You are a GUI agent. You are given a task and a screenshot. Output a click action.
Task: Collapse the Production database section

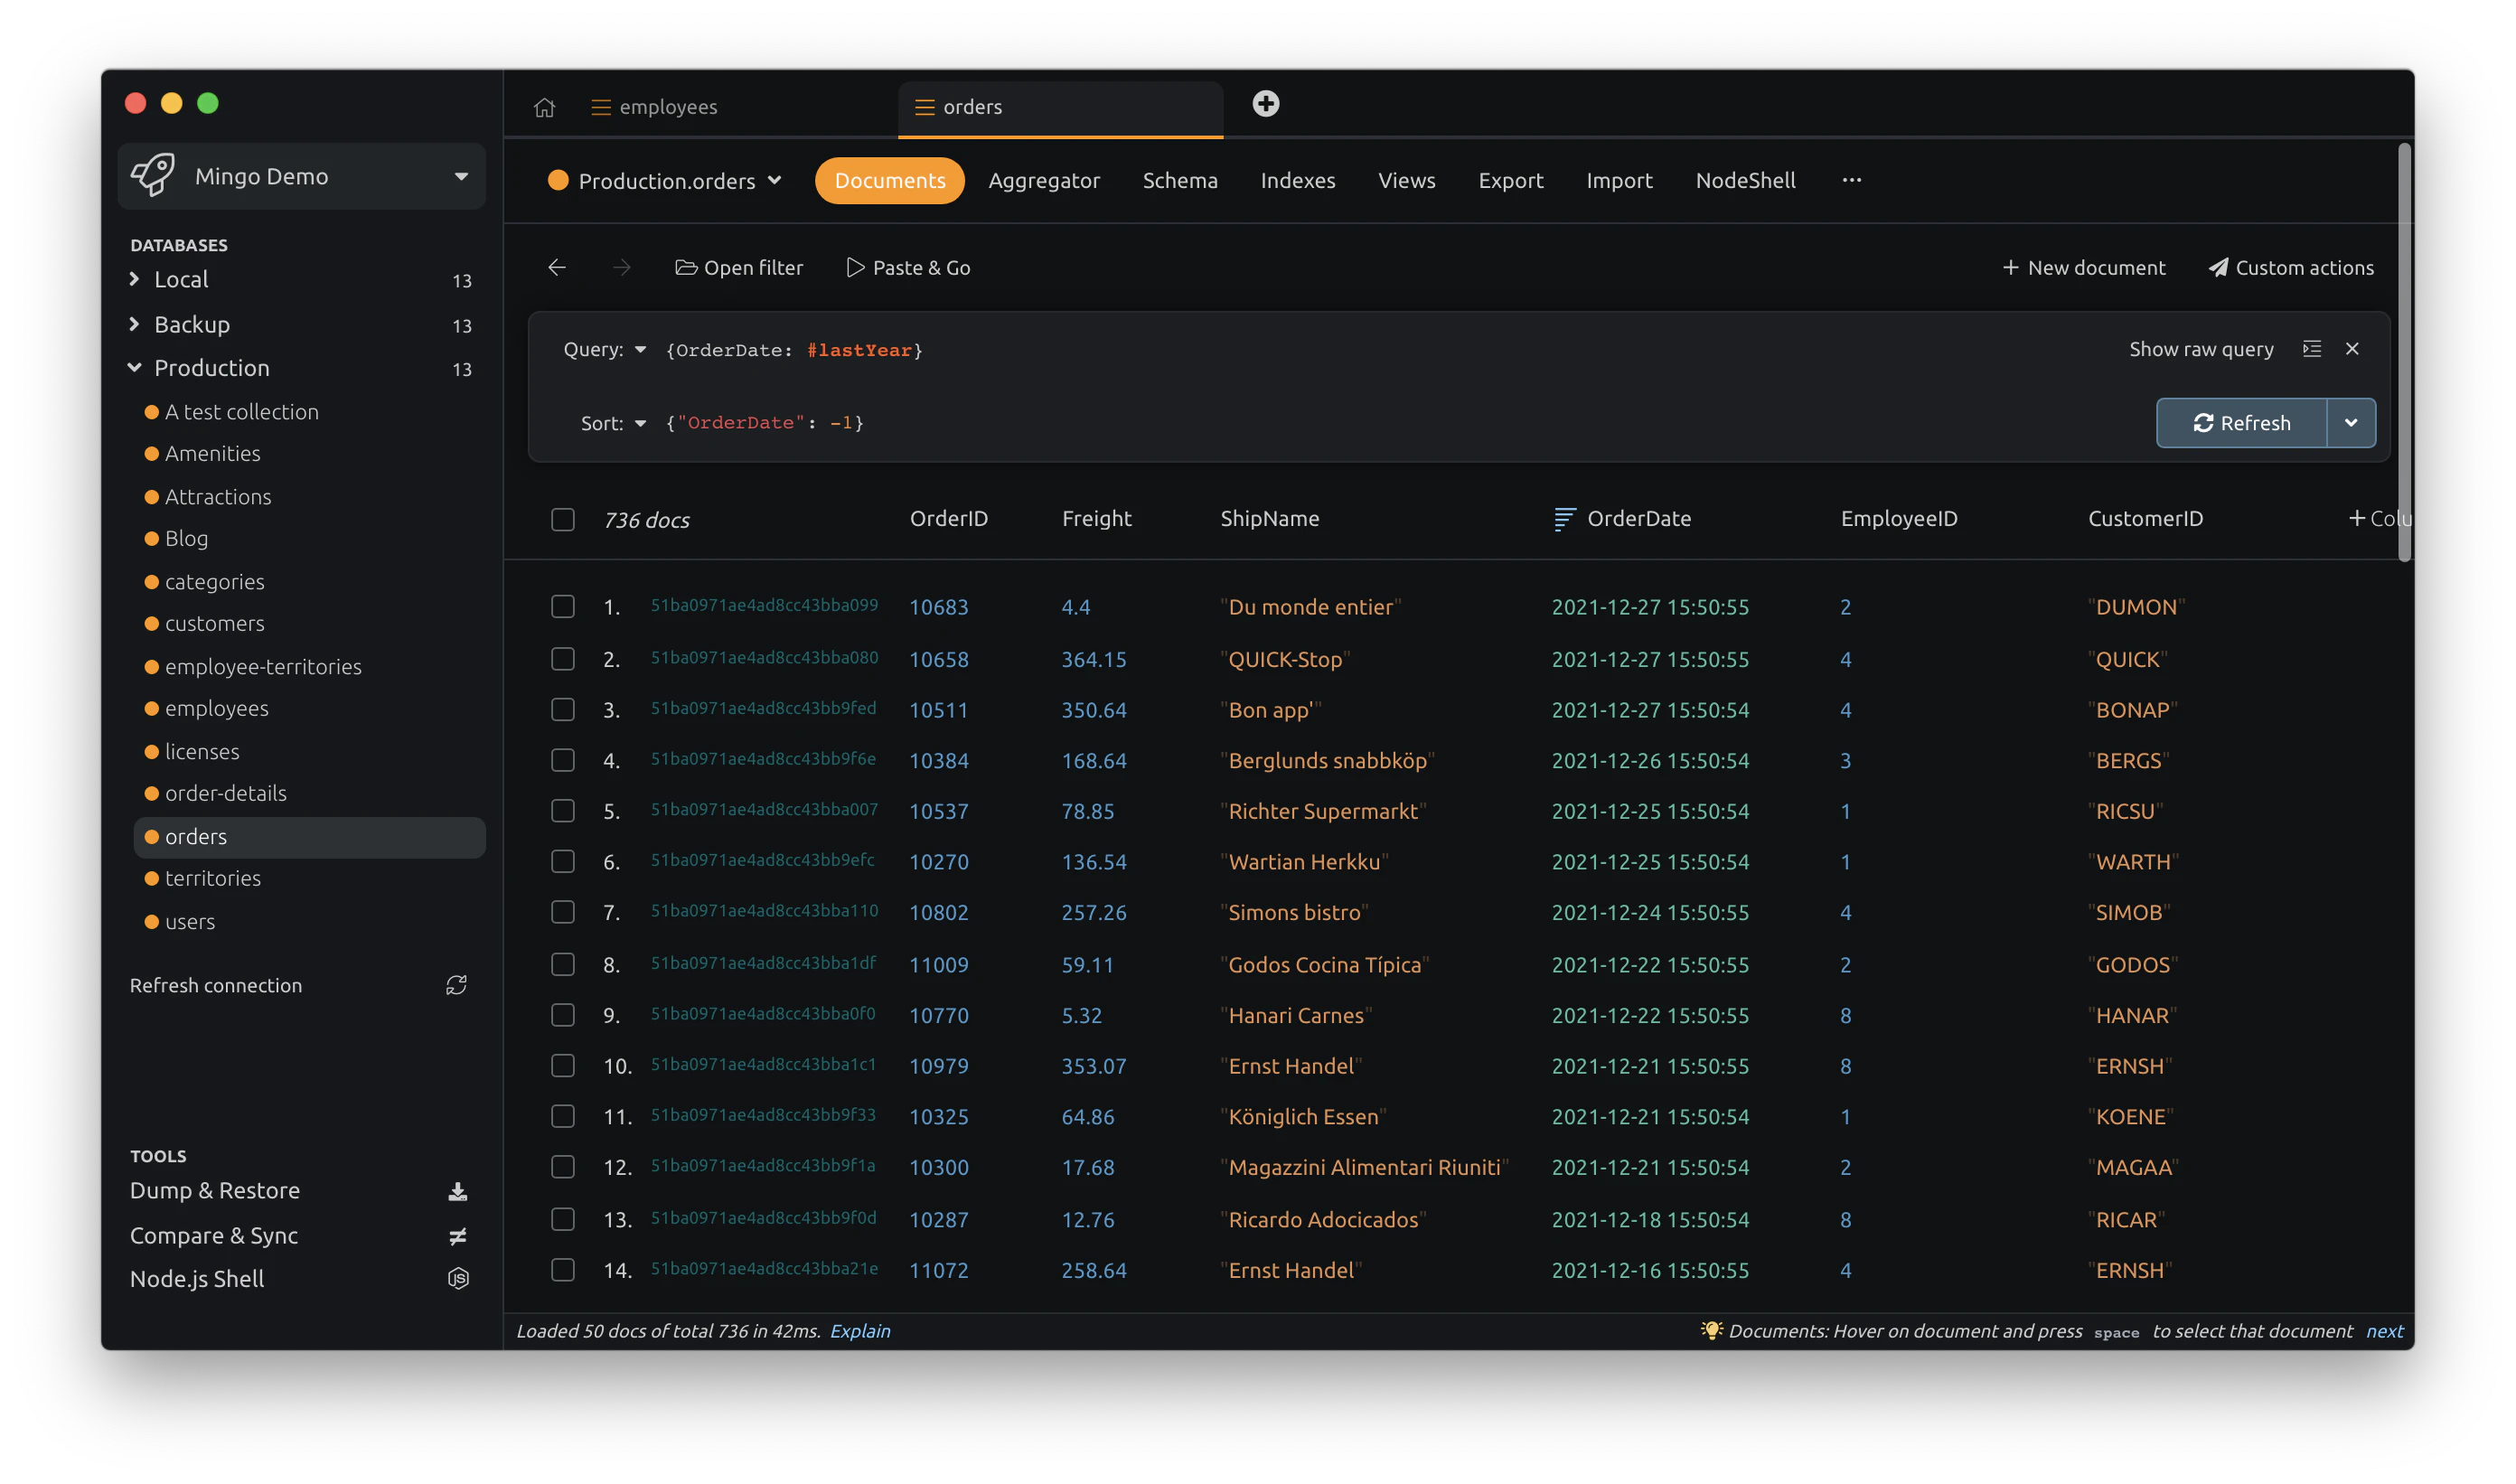pos(135,367)
